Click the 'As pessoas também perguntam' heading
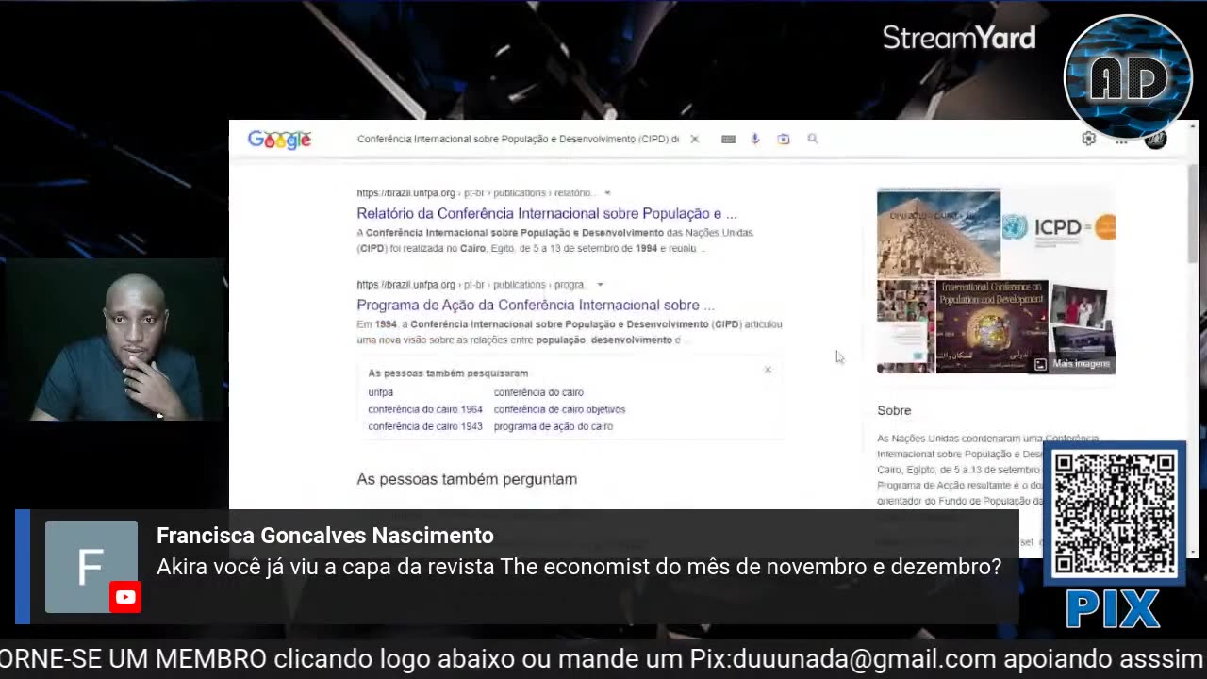1207x679 pixels. click(467, 479)
